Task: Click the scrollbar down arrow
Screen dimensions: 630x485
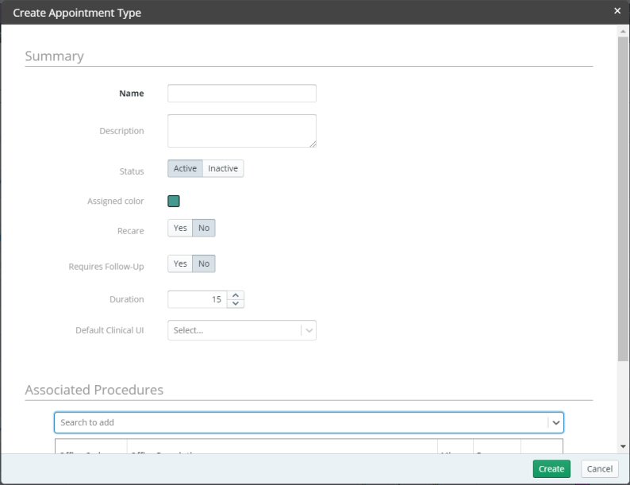Action: tap(623, 447)
